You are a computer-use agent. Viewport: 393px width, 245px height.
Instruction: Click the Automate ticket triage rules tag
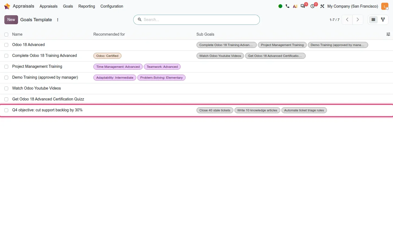click(x=304, y=110)
